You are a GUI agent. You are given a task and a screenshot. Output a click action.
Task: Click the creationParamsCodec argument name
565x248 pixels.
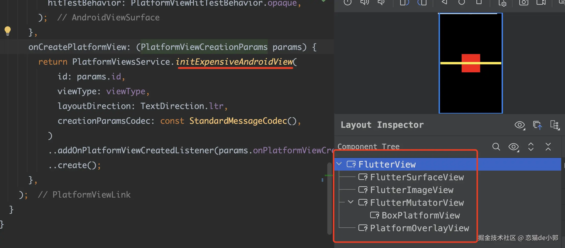[x=104, y=121]
